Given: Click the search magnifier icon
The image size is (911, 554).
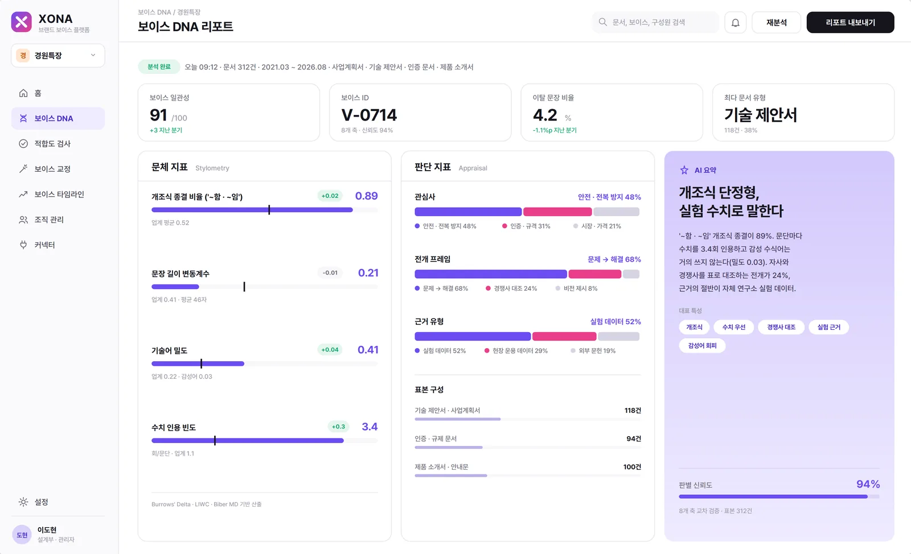Looking at the screenshot, I should click(x=603, y=22).
